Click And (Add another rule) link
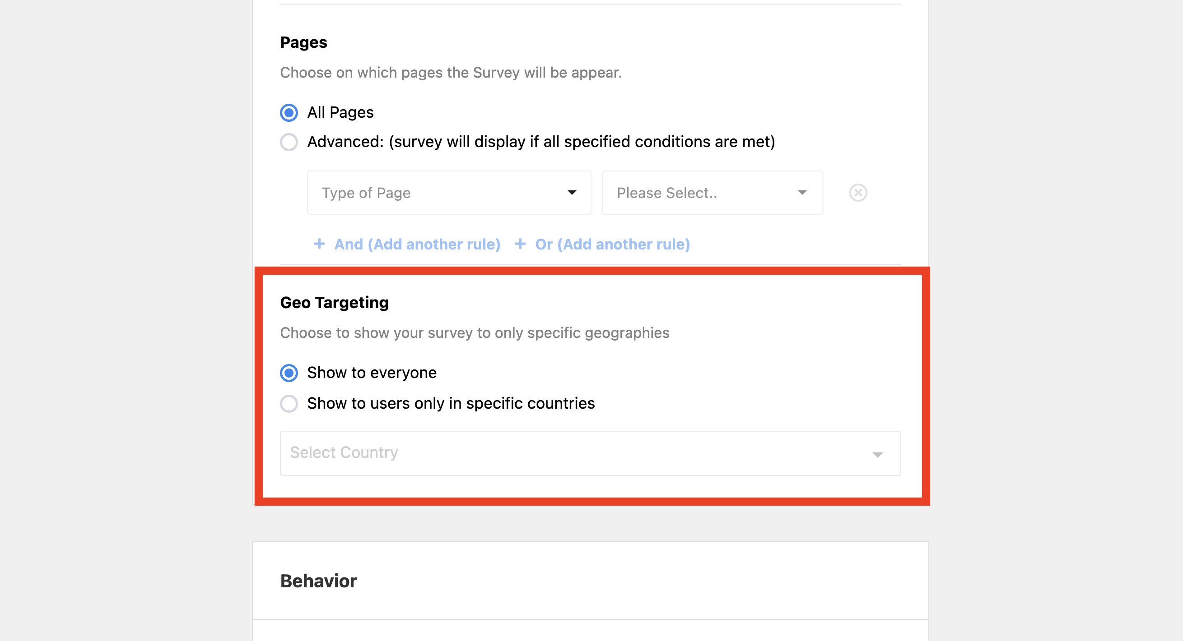The image size is (1183, 641). point(407,244)
